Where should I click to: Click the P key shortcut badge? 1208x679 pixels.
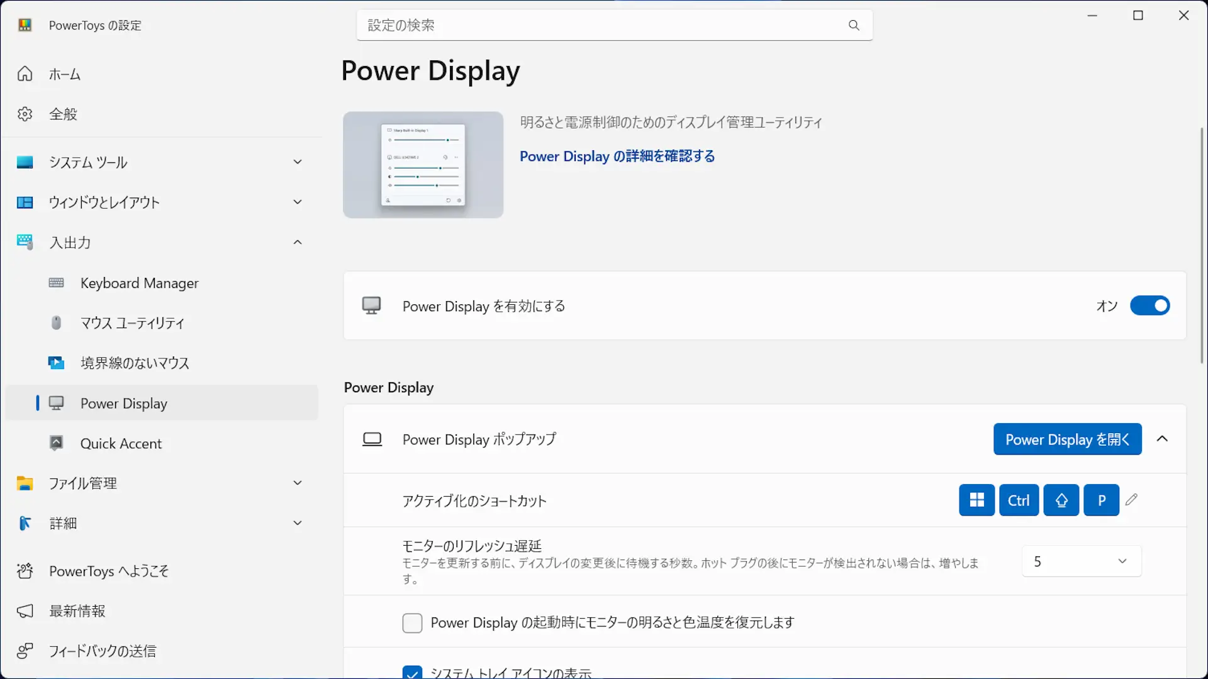[x=1101, y=500]
